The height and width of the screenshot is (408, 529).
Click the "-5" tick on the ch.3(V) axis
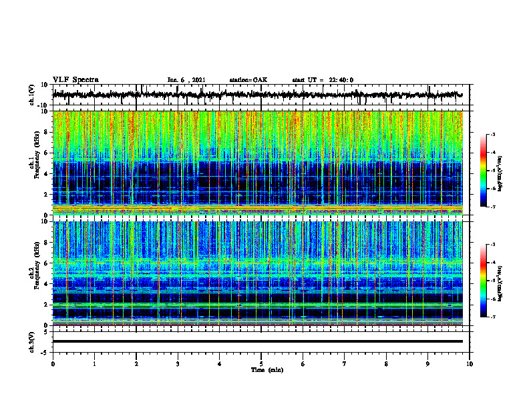(45, 353)
